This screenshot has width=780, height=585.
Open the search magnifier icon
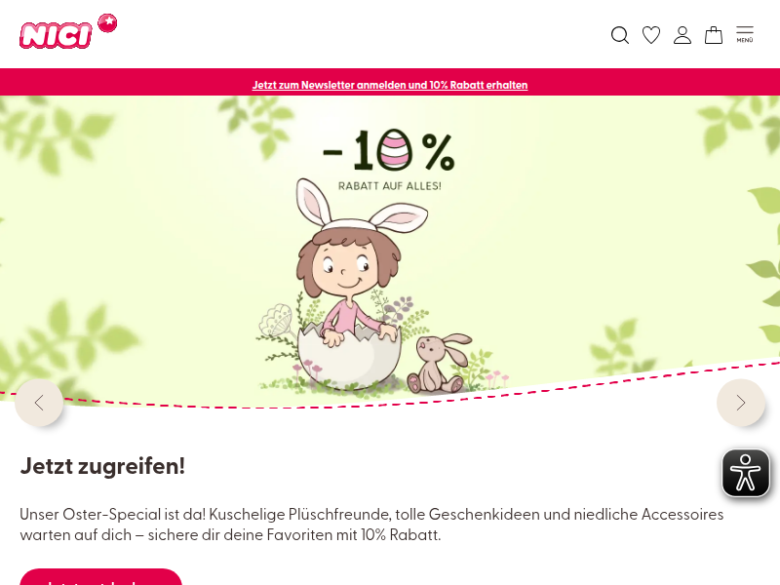tap(620, 35)
